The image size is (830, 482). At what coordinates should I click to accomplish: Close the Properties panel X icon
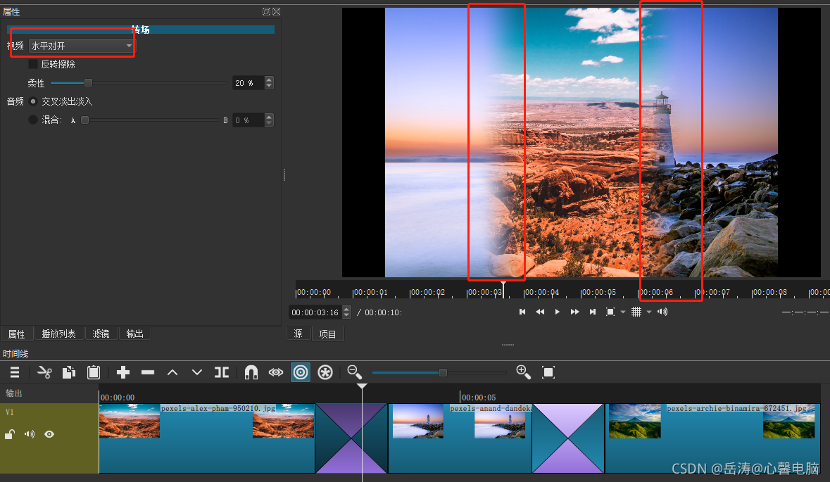click(276, 12)
